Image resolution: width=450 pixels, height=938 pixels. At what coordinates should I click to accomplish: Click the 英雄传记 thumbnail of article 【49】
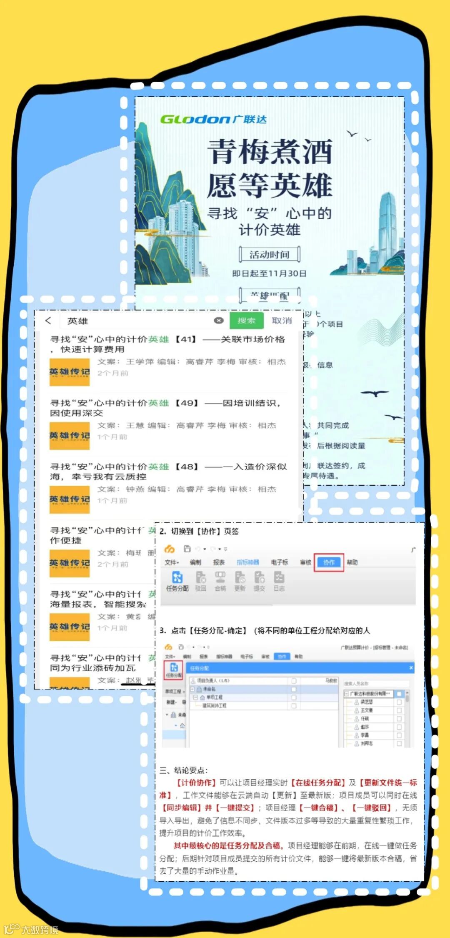pyautogui.click(x=70, y=436)
